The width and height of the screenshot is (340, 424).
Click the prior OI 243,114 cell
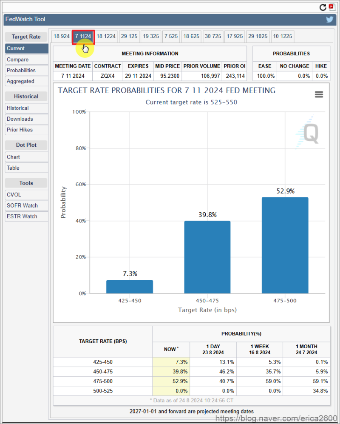tap(234, 76)
